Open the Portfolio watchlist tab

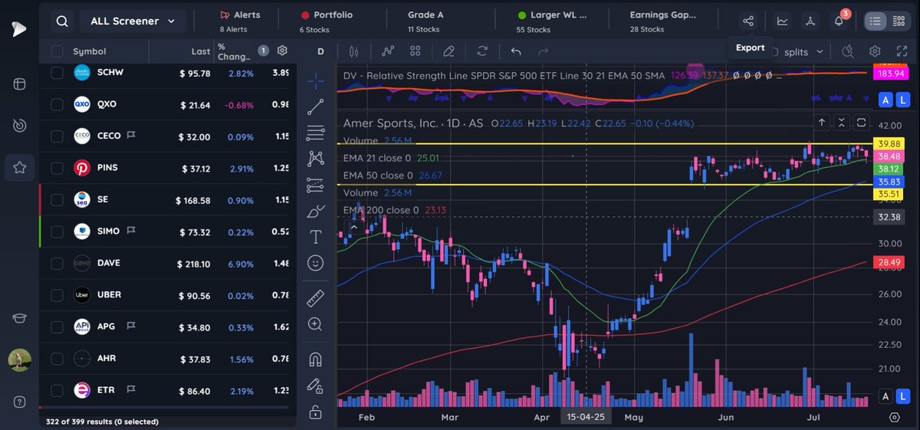327,21
